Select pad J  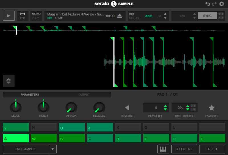click(x=100, y=127)
